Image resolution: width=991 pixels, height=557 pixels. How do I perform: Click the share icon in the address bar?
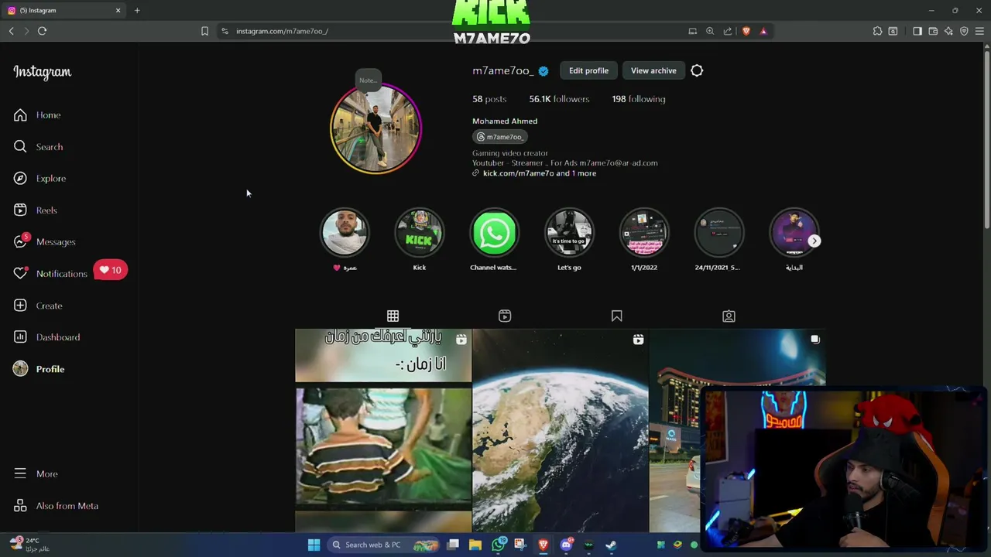pos(728,31)
